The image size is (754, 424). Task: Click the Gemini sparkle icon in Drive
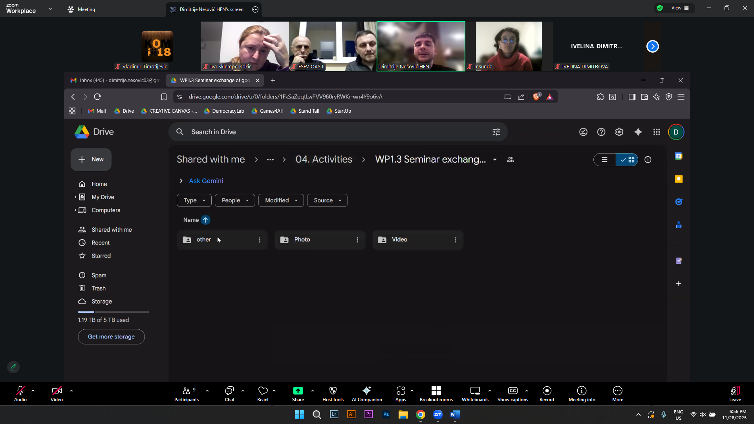coord(638,132)
